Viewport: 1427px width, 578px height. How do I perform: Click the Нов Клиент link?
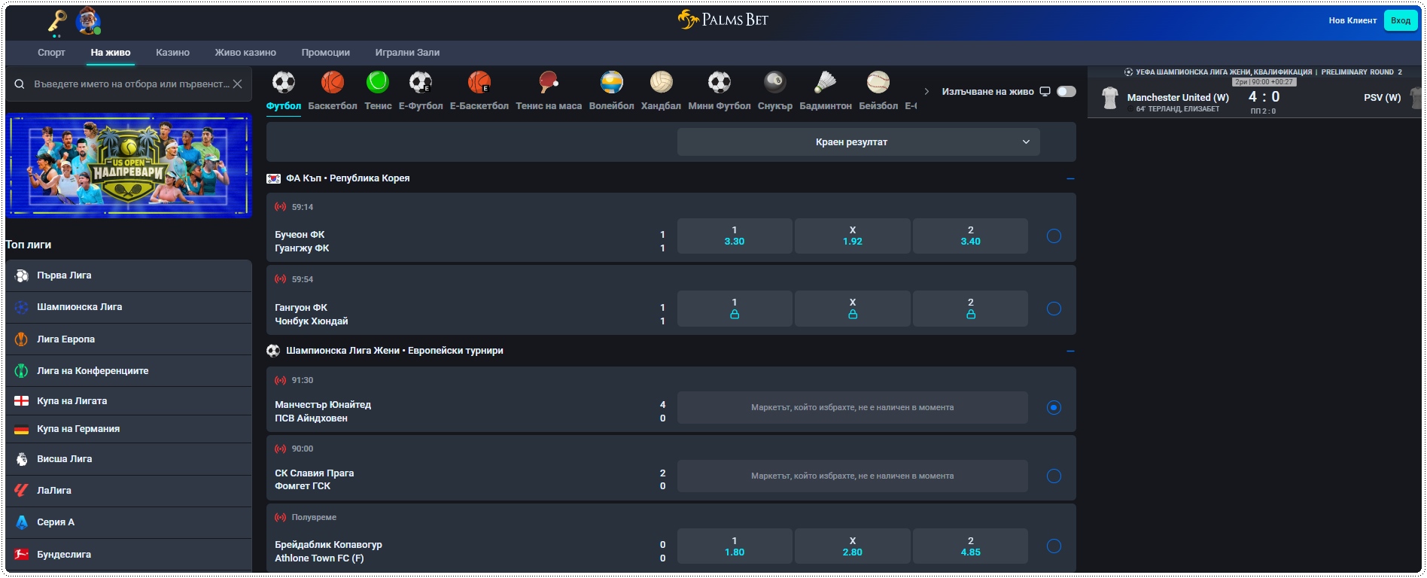[1352, 20]
